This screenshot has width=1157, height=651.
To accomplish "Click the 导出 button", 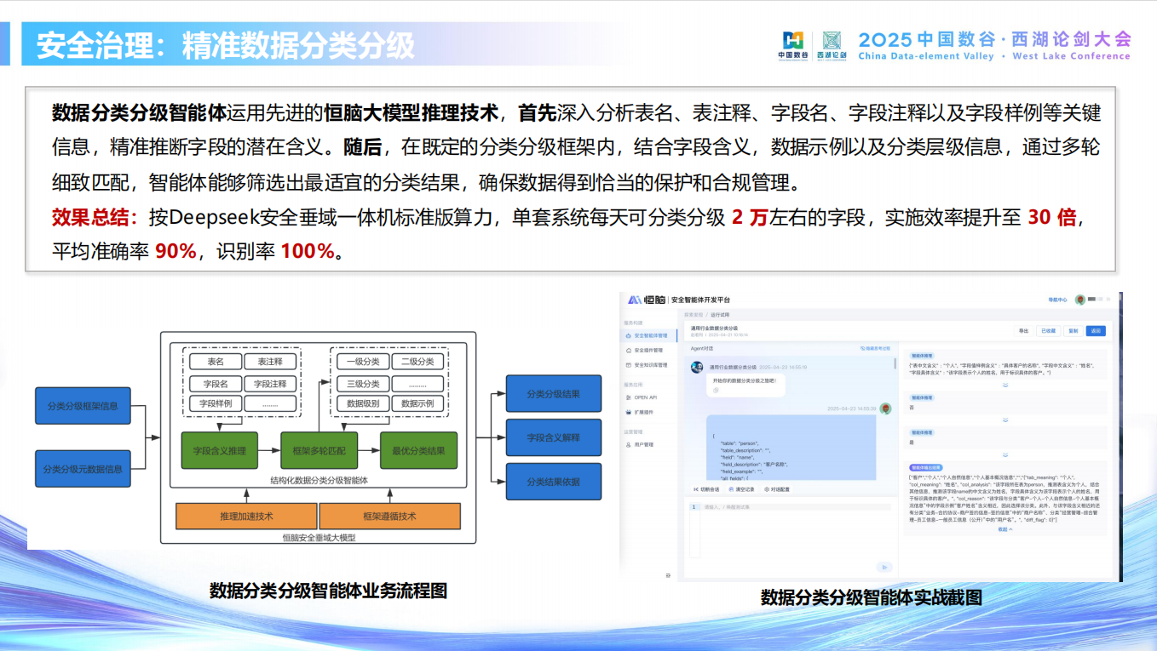I will point(1022,330).
